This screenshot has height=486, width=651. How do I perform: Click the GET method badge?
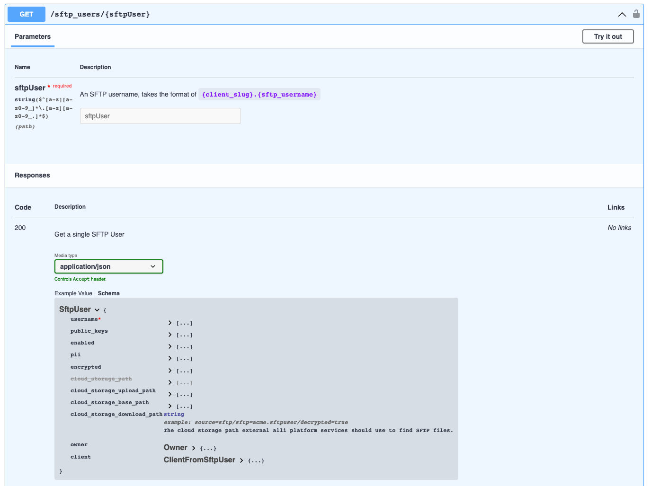pyautogui.click(x=26, y=14)
